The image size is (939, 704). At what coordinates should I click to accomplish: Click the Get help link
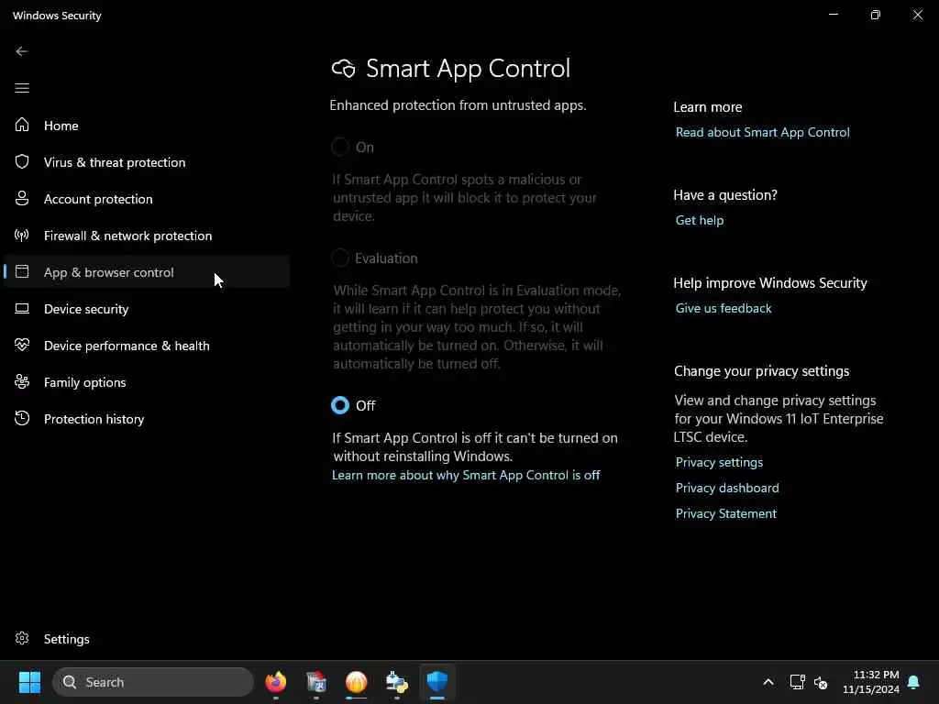tap(700, 220)
